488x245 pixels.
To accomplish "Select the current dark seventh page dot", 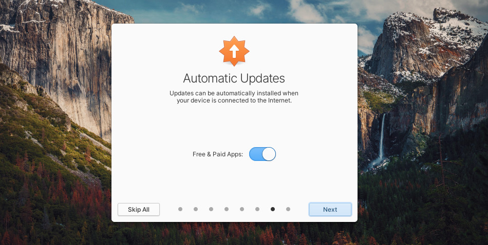I will pyautogui.click(x=273, y=209).
